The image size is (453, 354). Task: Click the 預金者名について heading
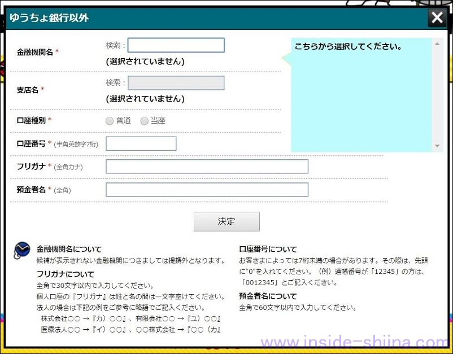click(268, 296)
